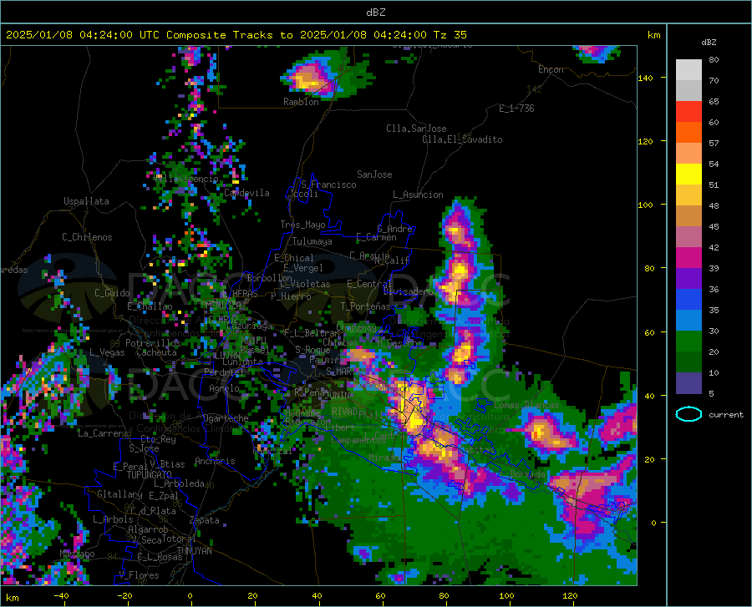Click the purple 36-39 dBZ legend swatch

pyautogui.click(x=688, y=279)
